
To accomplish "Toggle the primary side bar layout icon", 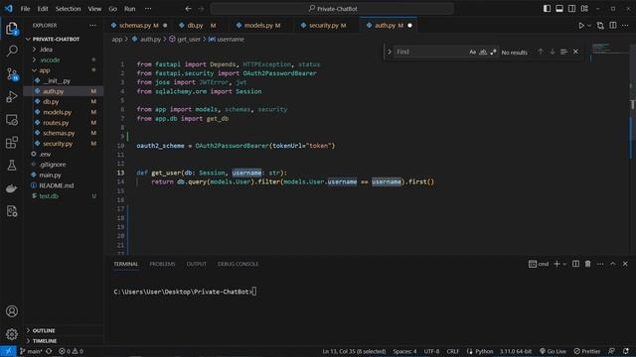I will point(547,9).
